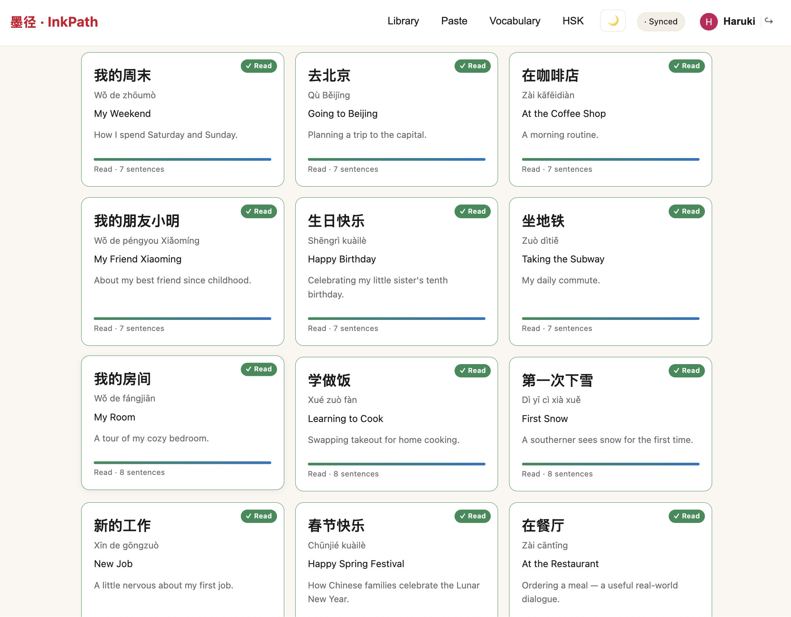Click the pinyin 'Zài kāfēidiàn'
The height and width of the screenshot is (617, 791).
548,95
